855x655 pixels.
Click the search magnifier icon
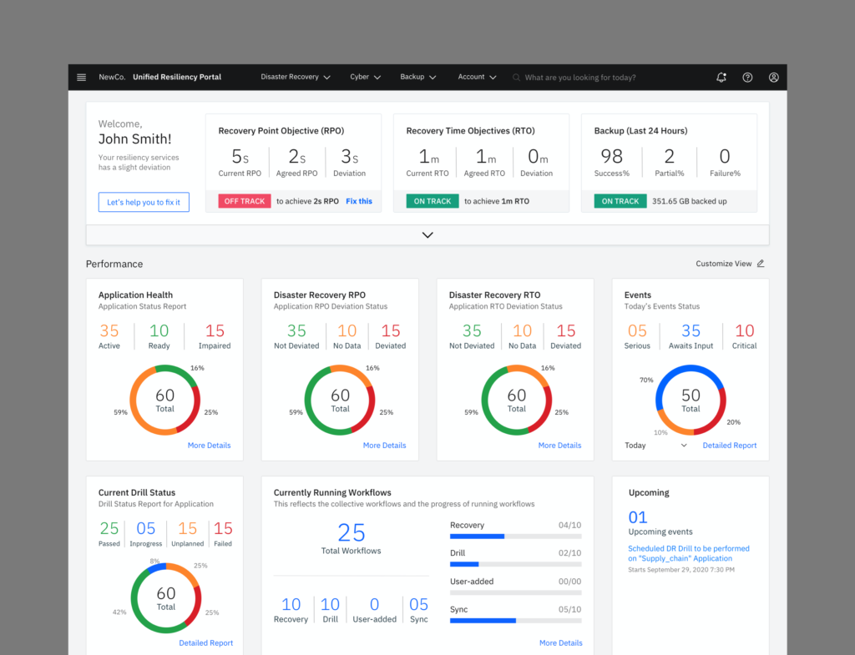tap(517, 78)
